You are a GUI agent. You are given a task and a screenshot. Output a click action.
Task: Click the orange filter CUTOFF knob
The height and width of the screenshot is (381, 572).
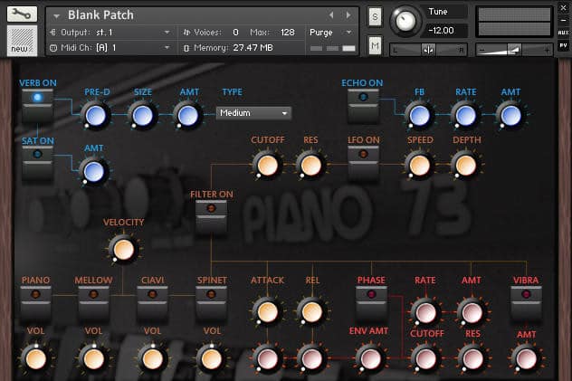tap(267, 166)
